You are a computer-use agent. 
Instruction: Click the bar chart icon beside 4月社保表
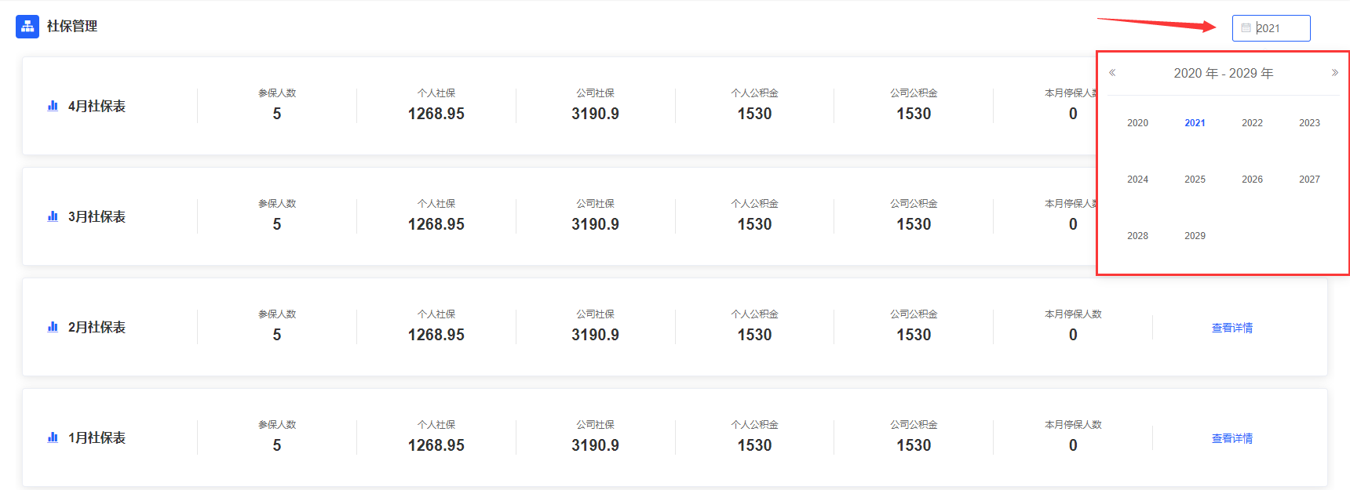tap(53, 106)
